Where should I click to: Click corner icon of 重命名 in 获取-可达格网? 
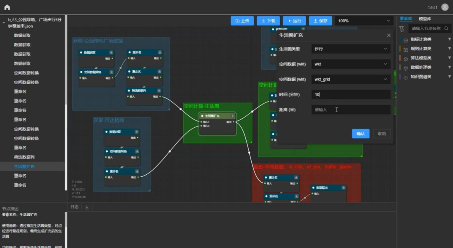tap(137, 171)
